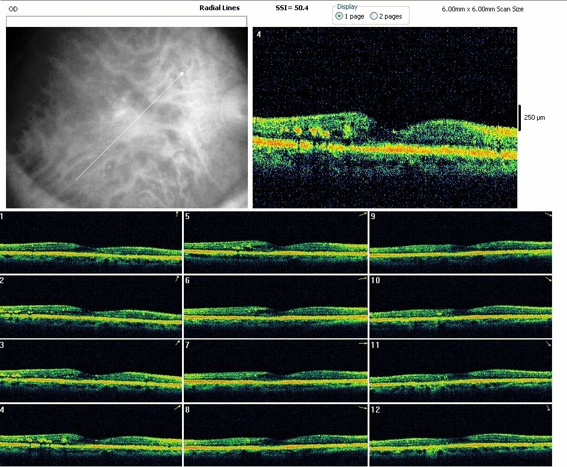This screenshot has width=567, height=467.
Task: Click the empty text field above fundus image
Action: click(126, 21)
